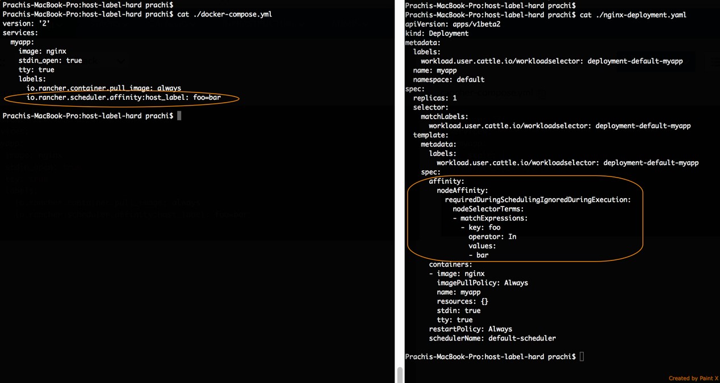Place cursor at the left terminal's last prompt

coord(179,116)
